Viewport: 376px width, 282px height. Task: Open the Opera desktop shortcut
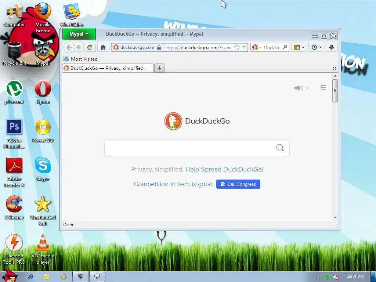pos(43,92)
